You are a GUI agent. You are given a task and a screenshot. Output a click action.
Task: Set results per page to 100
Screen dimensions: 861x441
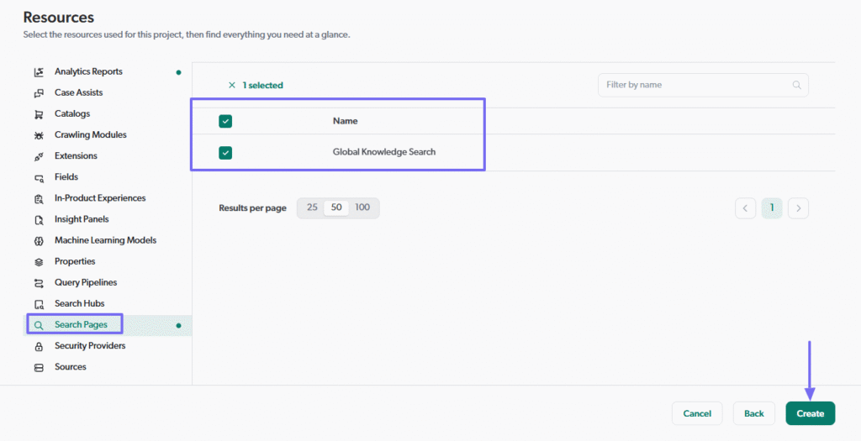(x=362, y=207)
